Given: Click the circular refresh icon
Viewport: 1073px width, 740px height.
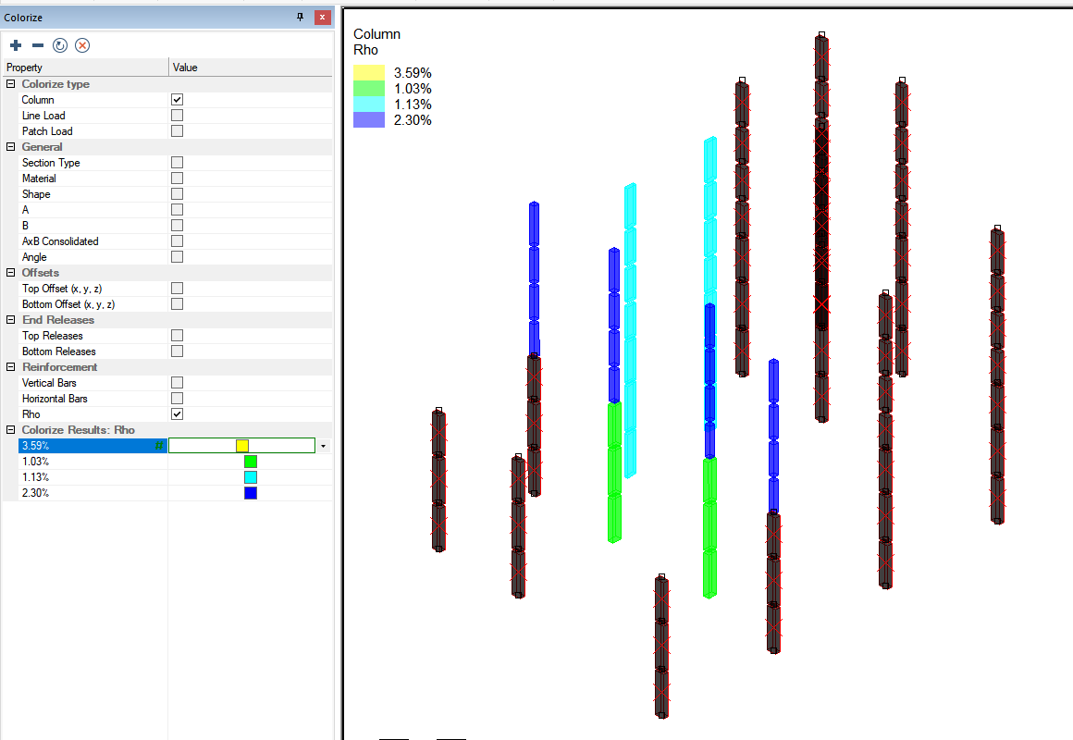Looking at the screenshot, I should pyautogui.click(x=60, y=45).
